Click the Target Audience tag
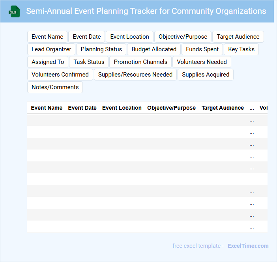 [238, 37]
